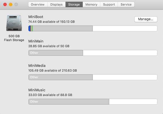The width and height of the screenshot is (163, 114).
Task: Click the gray used portion of MiniBoot bar
Action: click(x=63, y=29)
